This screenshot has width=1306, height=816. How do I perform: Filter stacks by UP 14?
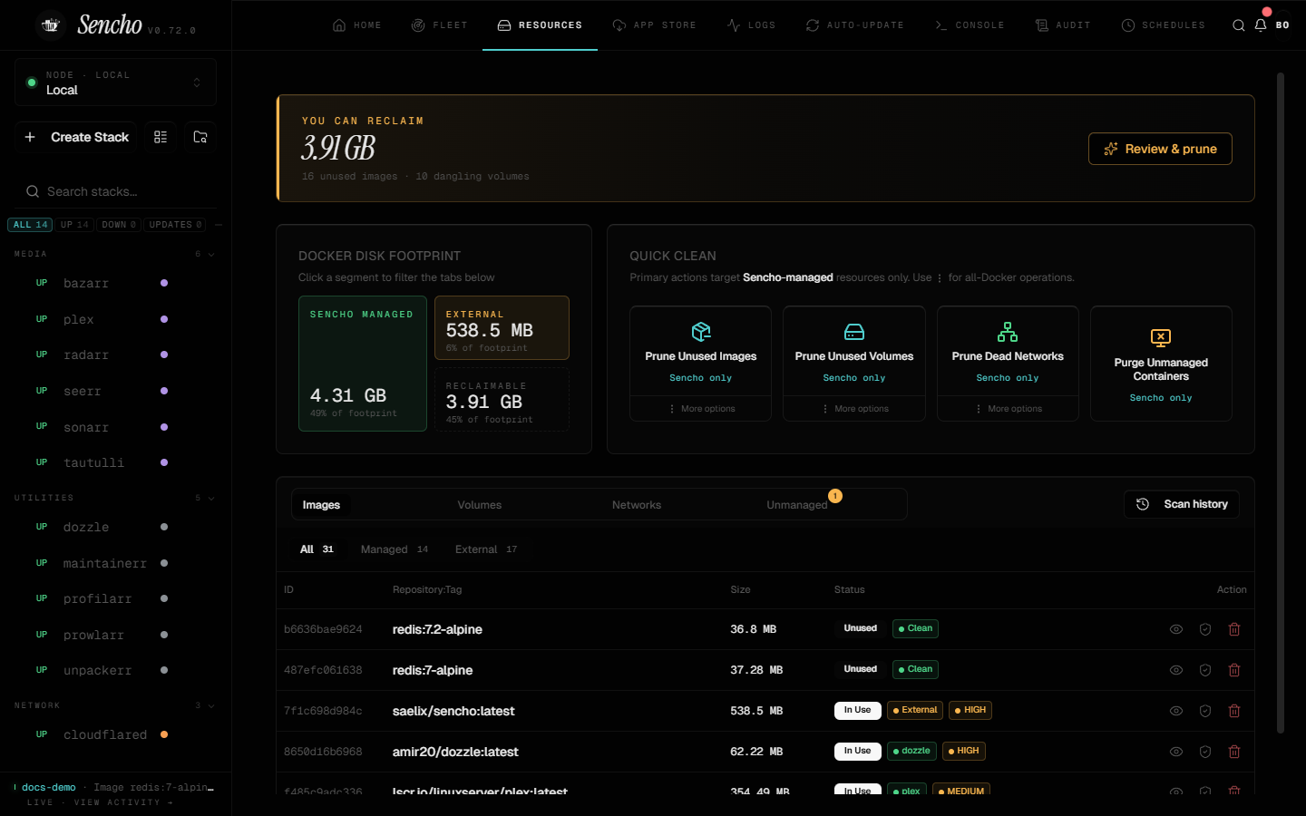pos(74,225)
